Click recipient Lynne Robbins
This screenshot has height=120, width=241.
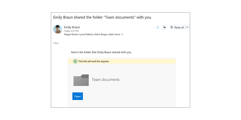[86, 34]
